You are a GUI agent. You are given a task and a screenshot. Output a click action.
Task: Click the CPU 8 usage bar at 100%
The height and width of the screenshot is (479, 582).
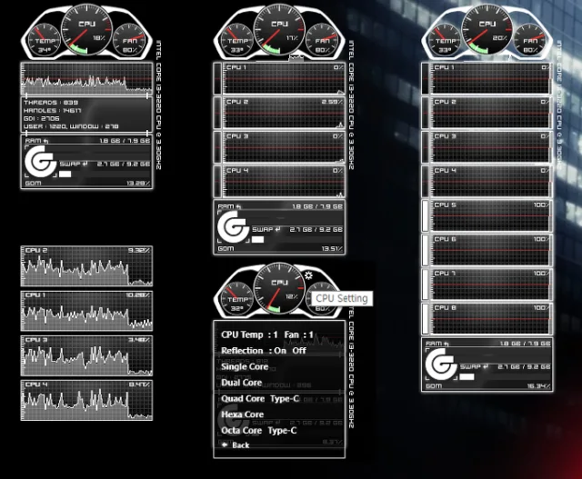click(425, 319)
